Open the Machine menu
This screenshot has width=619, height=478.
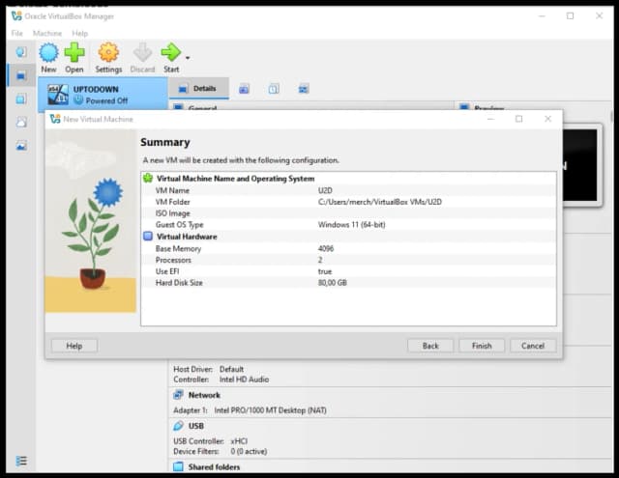(47, 33)
